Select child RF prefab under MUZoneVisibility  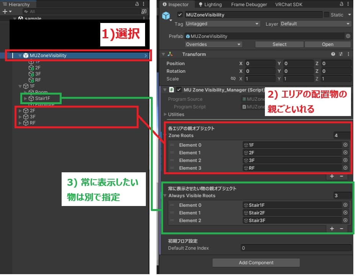click(x=35, y=80)
